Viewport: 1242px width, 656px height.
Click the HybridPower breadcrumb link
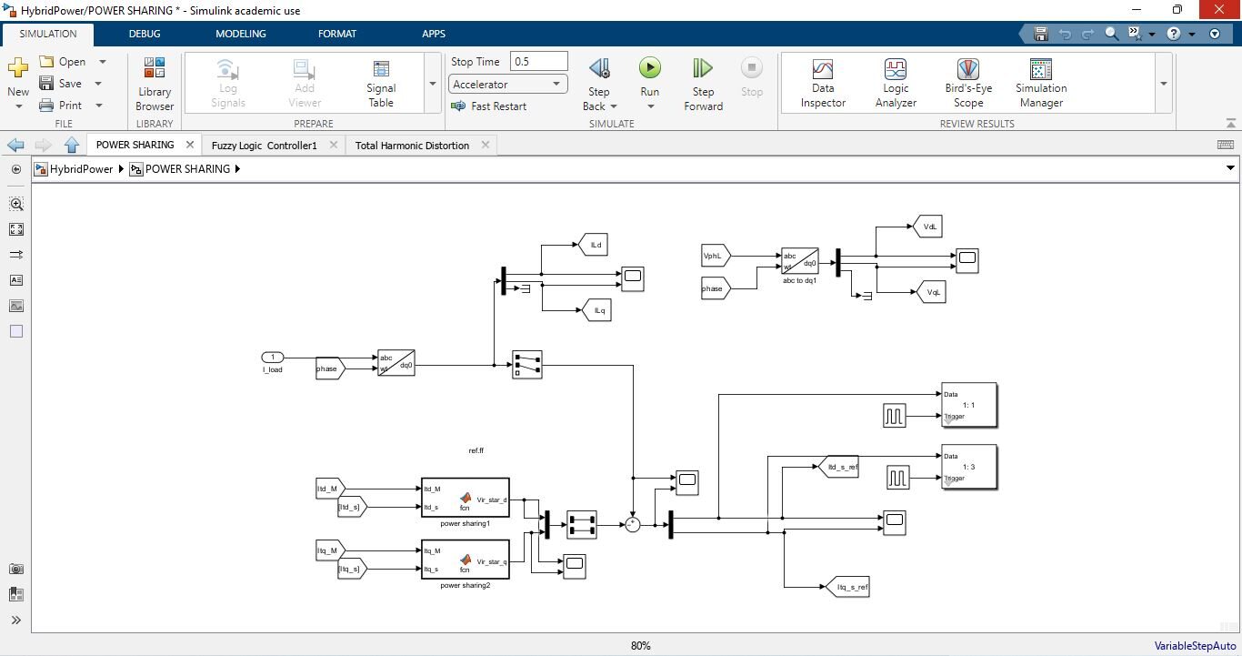tap(81, 169)
